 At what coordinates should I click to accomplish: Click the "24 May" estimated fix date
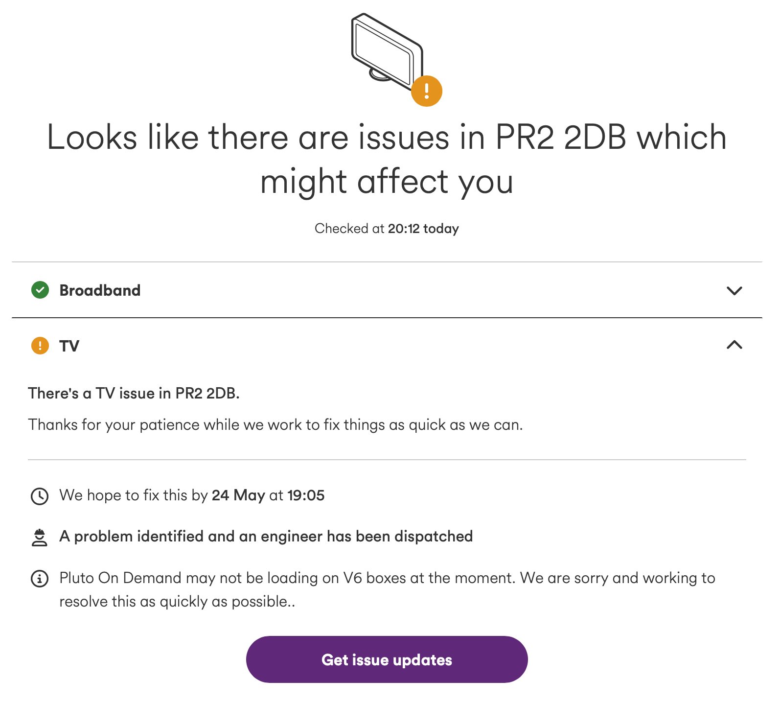click(x=238, y=495)
